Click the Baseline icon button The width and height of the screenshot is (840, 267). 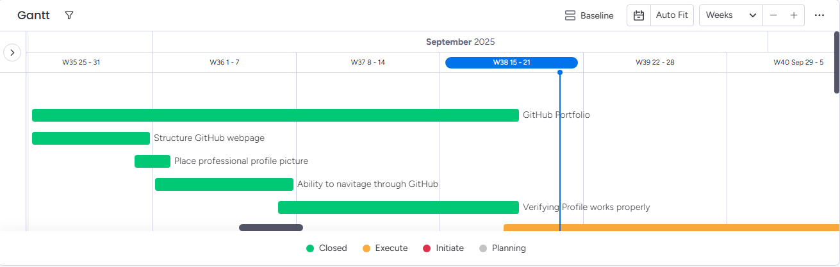[x=570, y=15]
